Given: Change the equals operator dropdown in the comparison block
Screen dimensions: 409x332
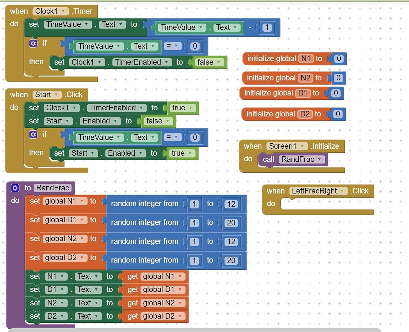Looking at the screenshot, I should pos(176,46).
